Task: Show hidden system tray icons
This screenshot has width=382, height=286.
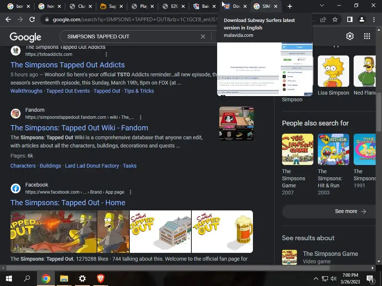Action: coord(316,279)
